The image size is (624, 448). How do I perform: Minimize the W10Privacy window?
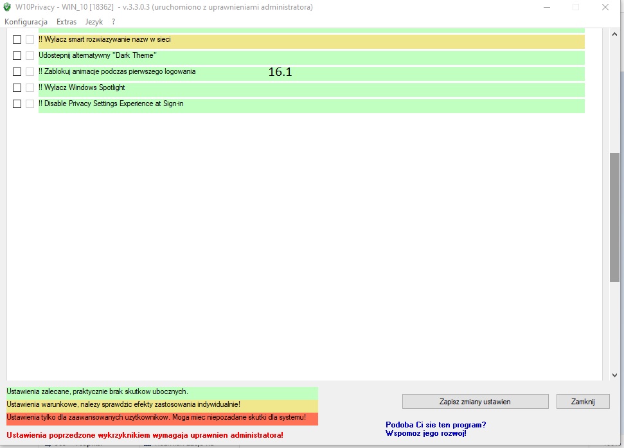click(x=547, y=7)
